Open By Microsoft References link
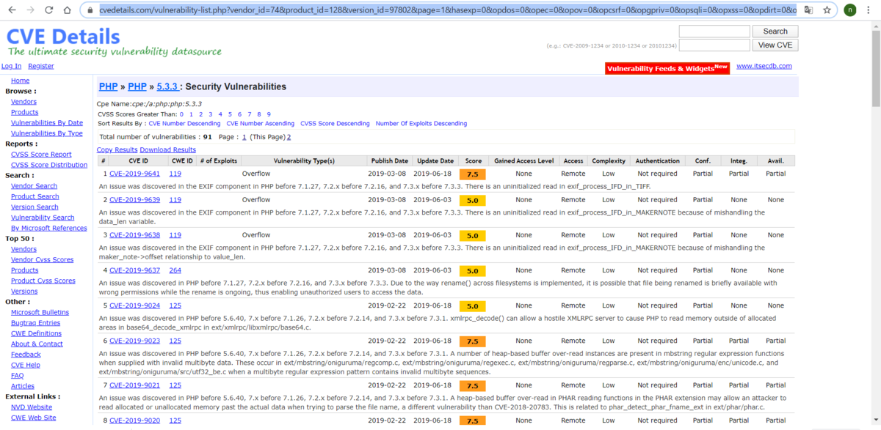Image resolution: width=881 pixels, height=430 pixels. tap(49, 228)
